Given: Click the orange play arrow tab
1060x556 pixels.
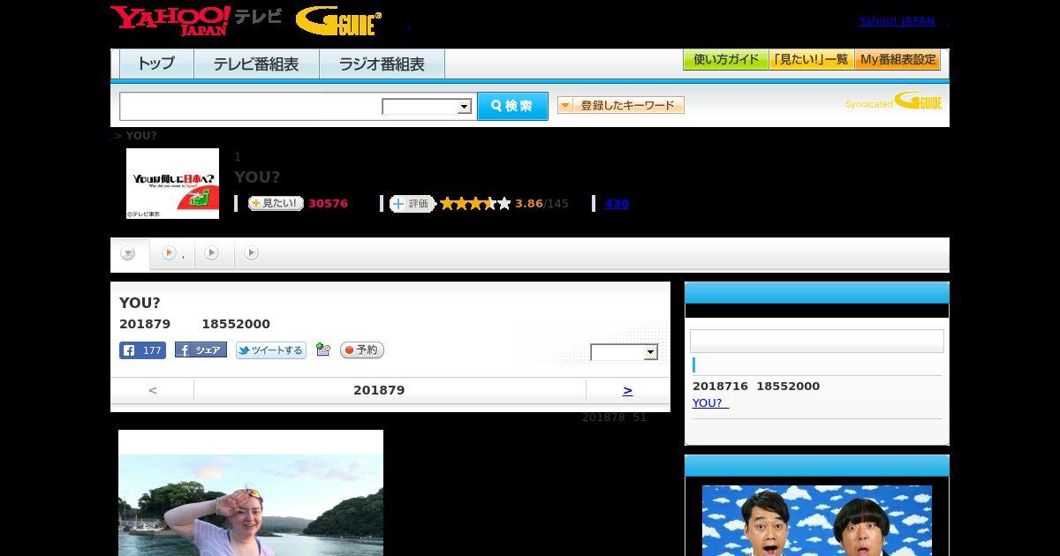Looking at the screenshot, I should click(x=169, y=253).
